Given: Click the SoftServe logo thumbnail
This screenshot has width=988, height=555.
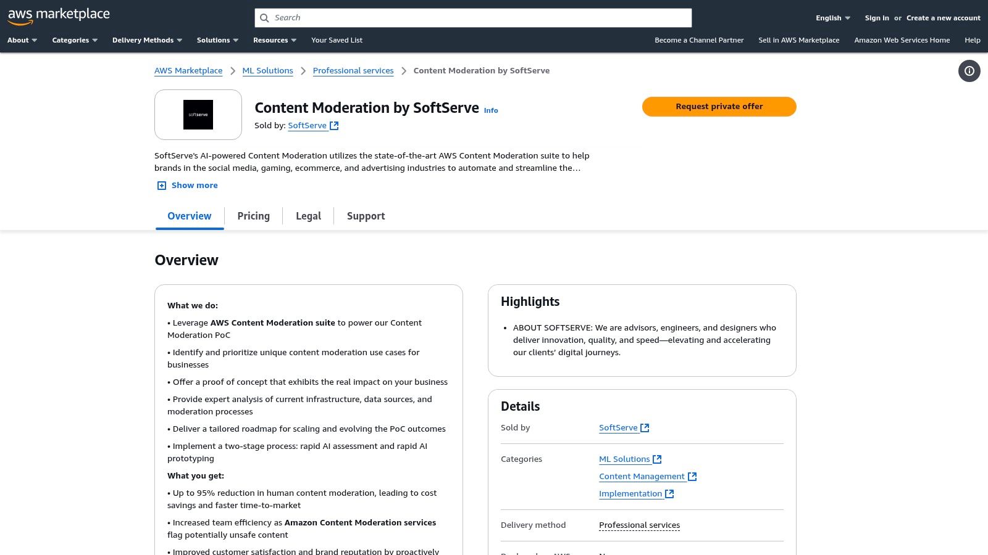Looking at the screenshot, I should click(198, 115).
